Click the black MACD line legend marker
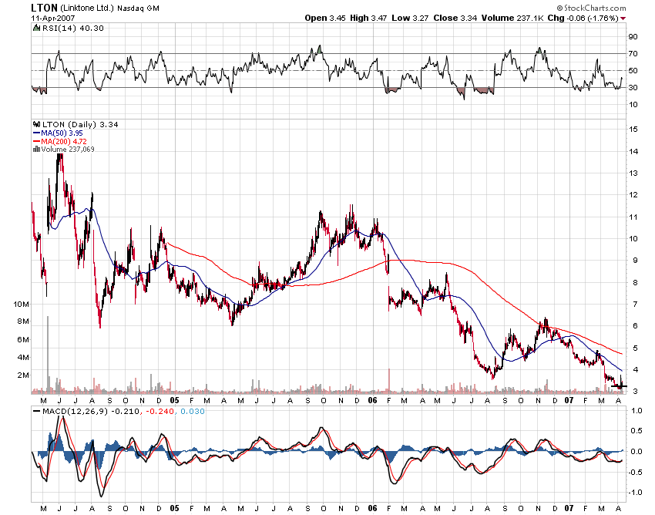 (37, 412)
